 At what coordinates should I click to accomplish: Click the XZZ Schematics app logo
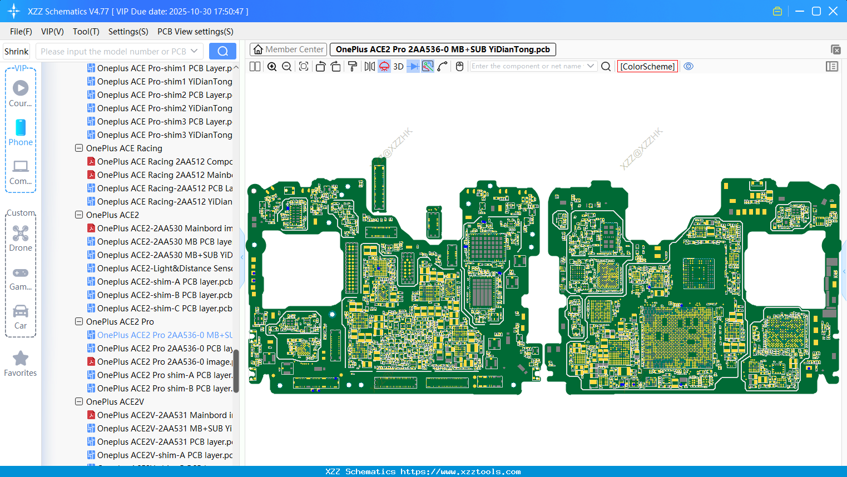pyautogui.click(x=14, y=11)
